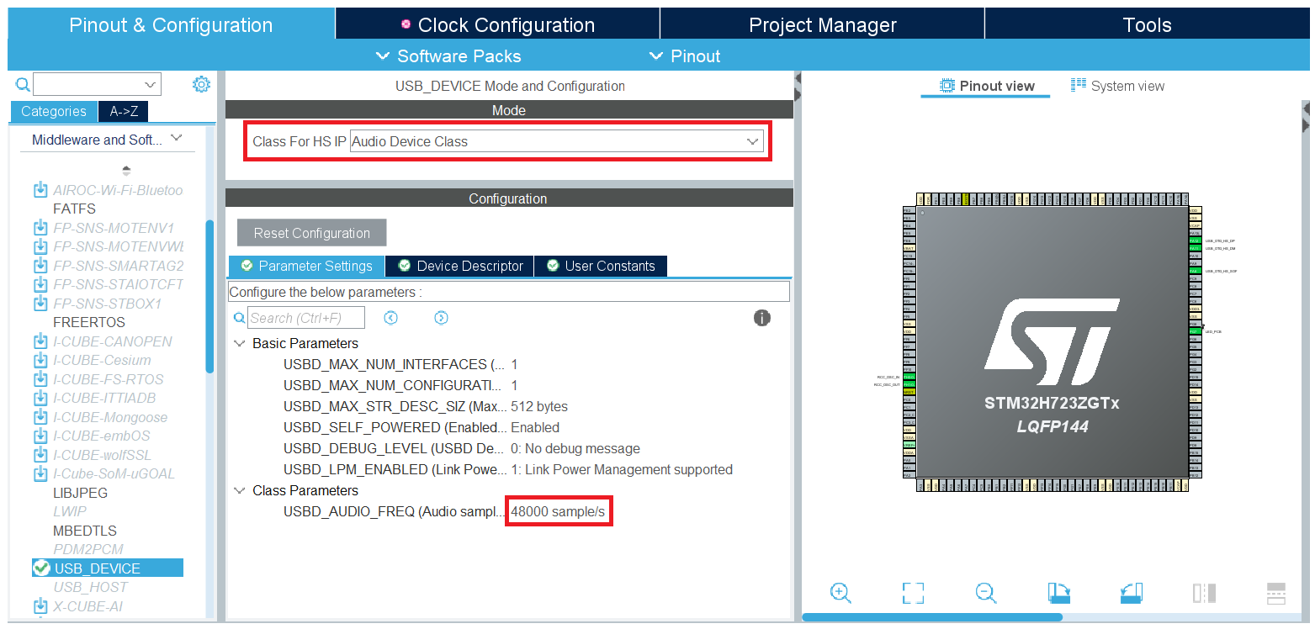Click the pinout horizontal scrollbar
Image resolution: width=1315 pixels, height=629 pixels.
tap(931, 617)
